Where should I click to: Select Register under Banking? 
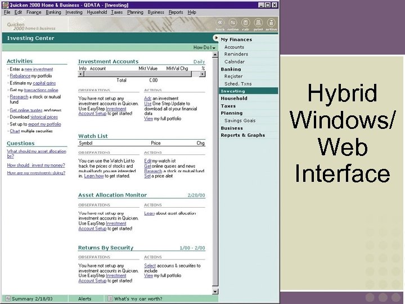pos(233,76)
